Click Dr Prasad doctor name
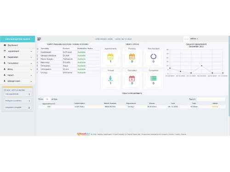This screenshot has width=230, height=172. 67,52
